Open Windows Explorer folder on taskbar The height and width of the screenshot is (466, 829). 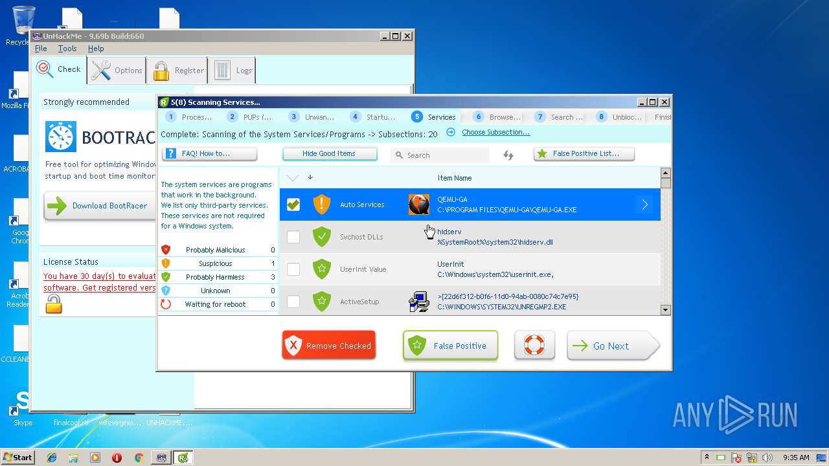pos(73,458)
